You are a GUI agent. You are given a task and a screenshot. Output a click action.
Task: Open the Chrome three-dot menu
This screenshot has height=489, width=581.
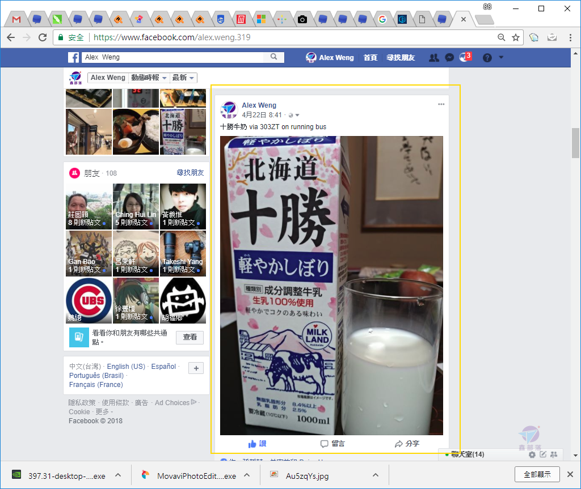coord(570,37)
